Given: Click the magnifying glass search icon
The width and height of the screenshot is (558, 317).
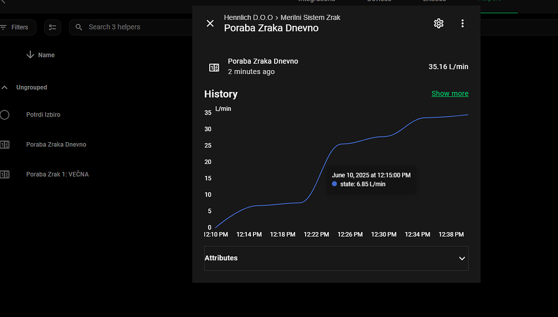Looking at the screenshot, I should point(78,27).
